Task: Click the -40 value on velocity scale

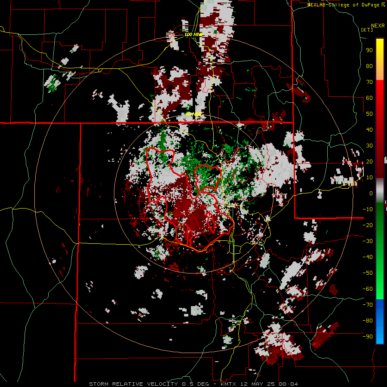Action: 368,257
